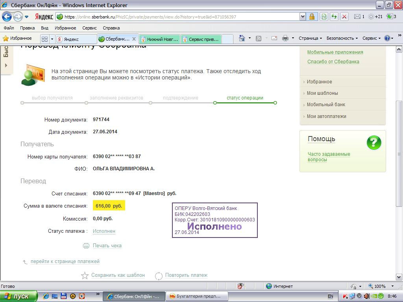
Task: Click the Read Mail envelope in the command bar
Action: pos(274,38)
